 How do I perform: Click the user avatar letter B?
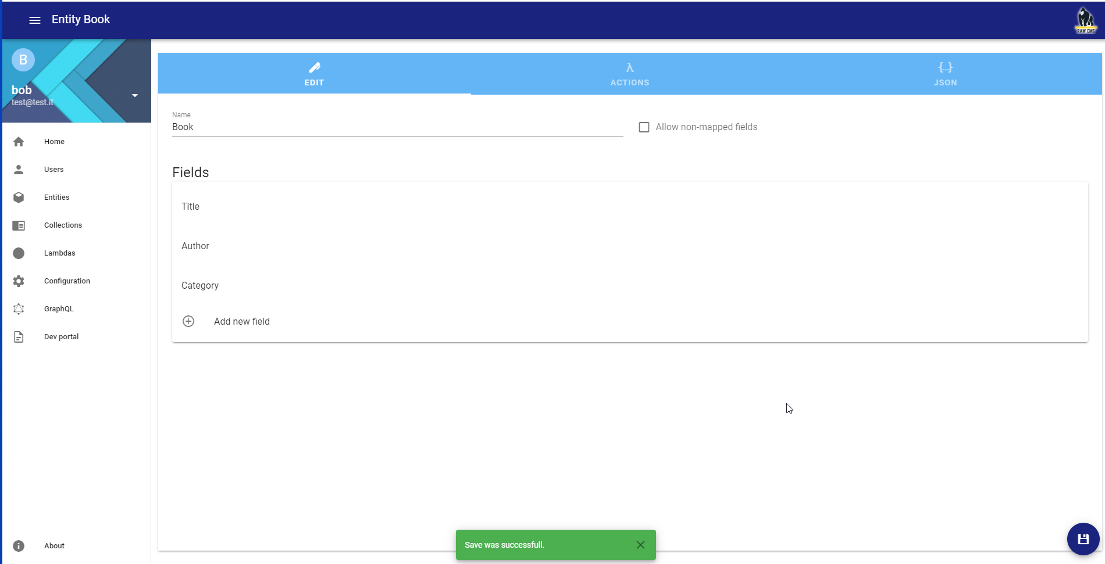(23, 60)
